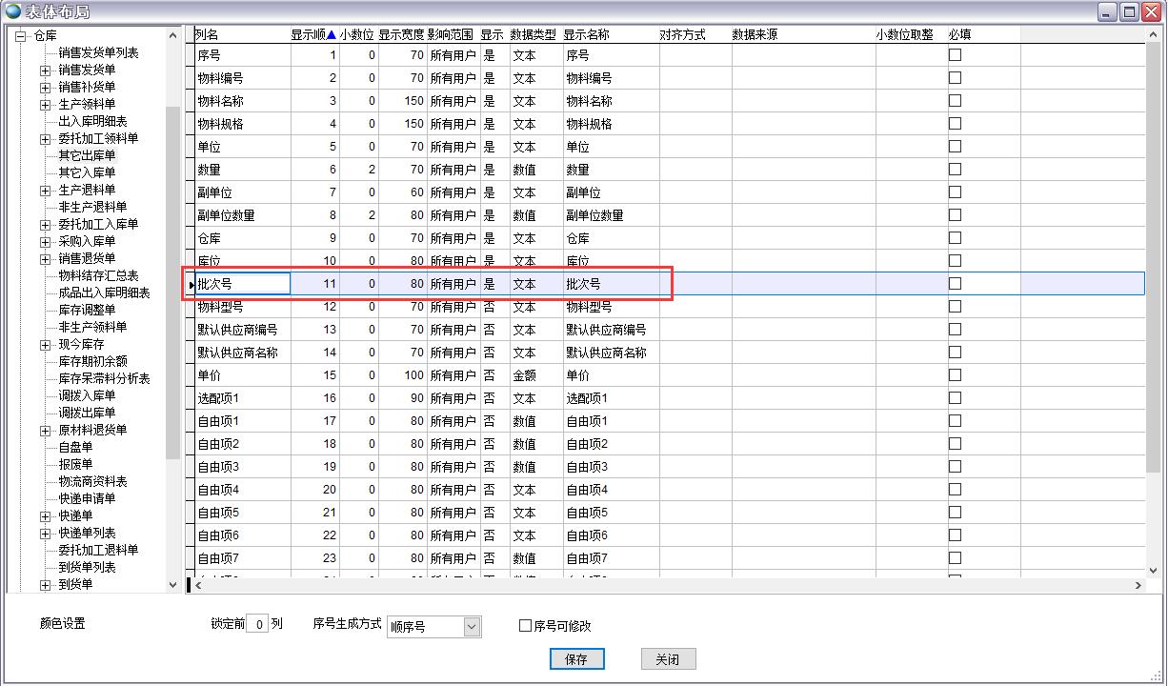
Task: Check 必填 box for 物料编号 row
Action: [x=955, y=78]
